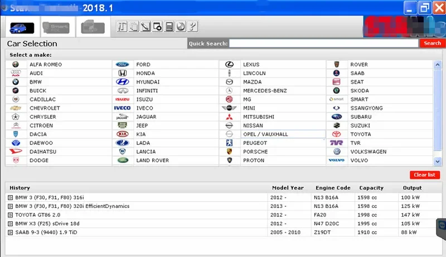
Task: Expand the TOYOTA GT86 2.0 history entry
Action: pyautogui.click(x=10, y=215)
